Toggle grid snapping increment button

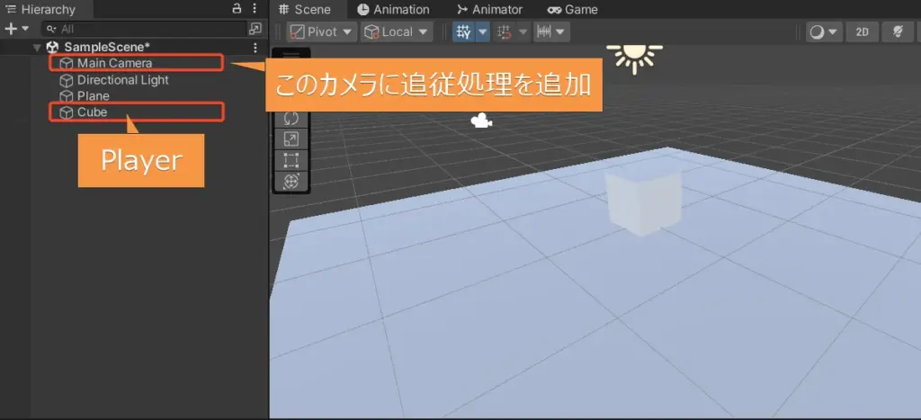click(505, 31)
